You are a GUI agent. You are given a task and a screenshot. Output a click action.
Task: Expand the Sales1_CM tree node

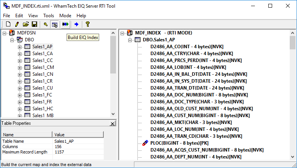[x=20, y=68]
